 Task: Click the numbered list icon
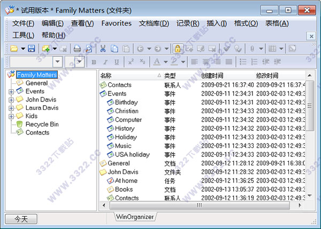click(x=254, y=62)
